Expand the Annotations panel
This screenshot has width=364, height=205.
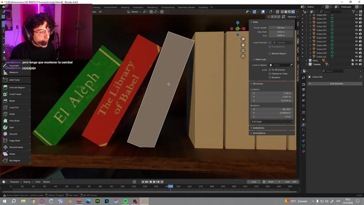(x=272, y=133)
